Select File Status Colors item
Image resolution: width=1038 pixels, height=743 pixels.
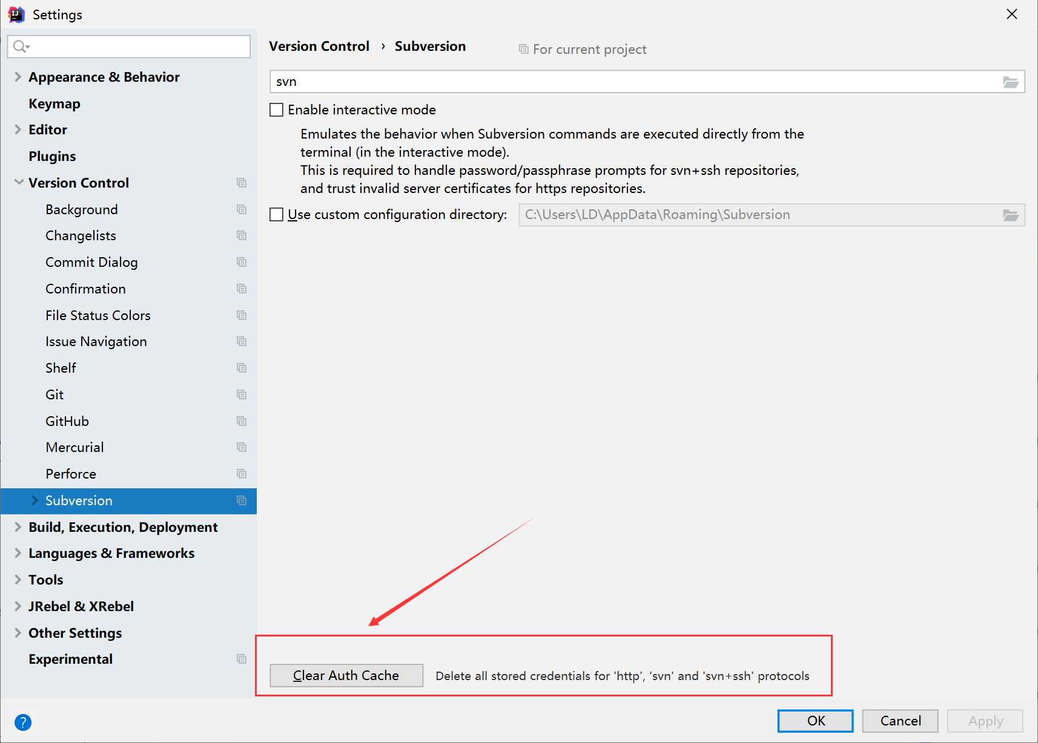click(98, 315)
